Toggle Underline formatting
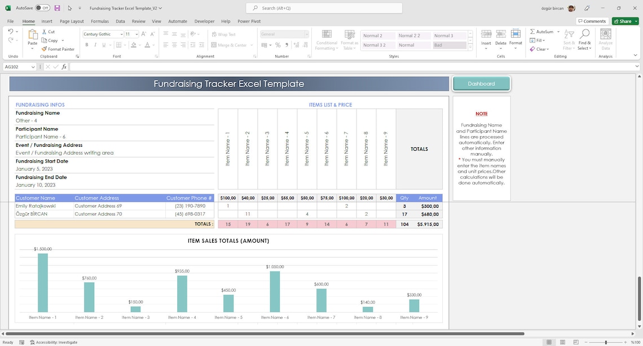Image resolution: width=643 pixels, height=346 pixels. click(104, 45)
